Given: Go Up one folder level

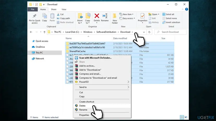Looking at the screenshot, I should tap(44, 32).
